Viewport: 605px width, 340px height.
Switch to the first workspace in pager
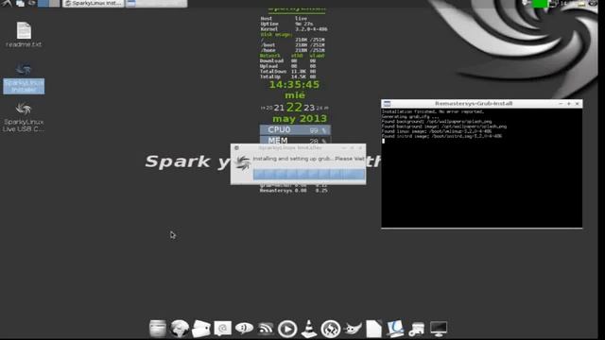[x=43, y=4]
